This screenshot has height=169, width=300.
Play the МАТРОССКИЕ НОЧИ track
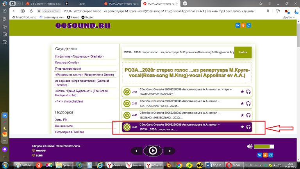click(x=127, y=103)
